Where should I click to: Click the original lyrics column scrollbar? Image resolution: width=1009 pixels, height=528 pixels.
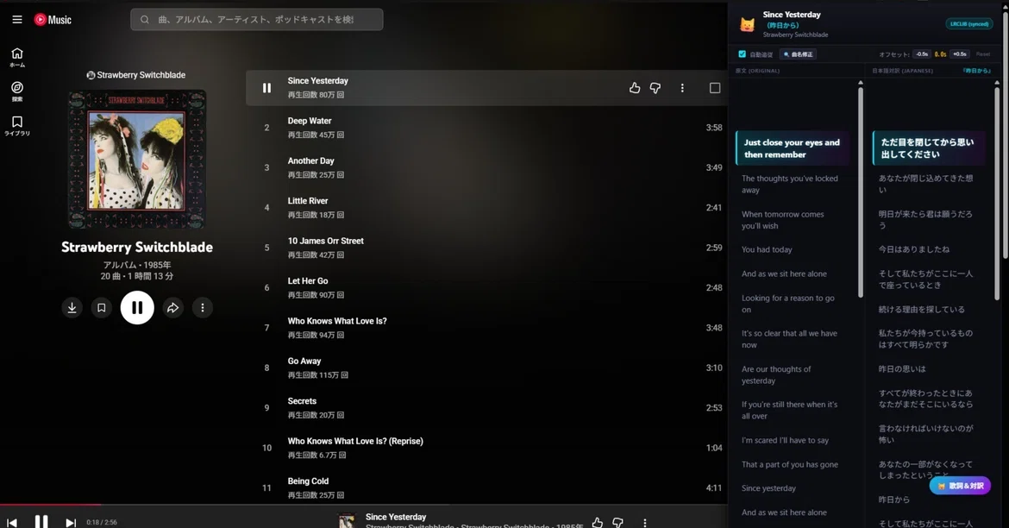coord(861,192)
